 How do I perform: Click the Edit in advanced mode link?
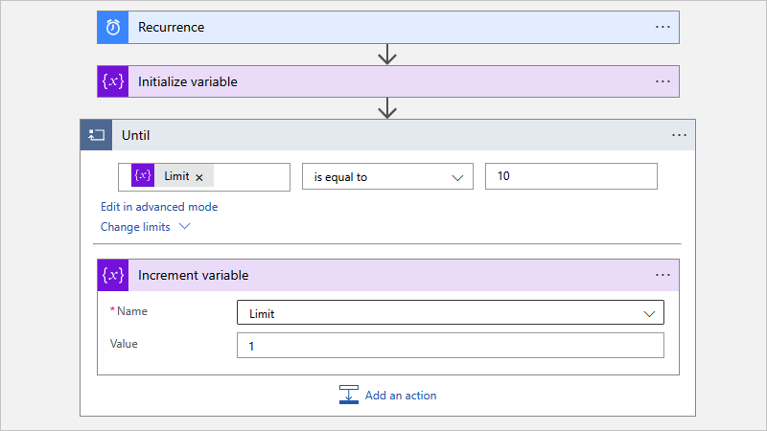[x=159, y=207]
